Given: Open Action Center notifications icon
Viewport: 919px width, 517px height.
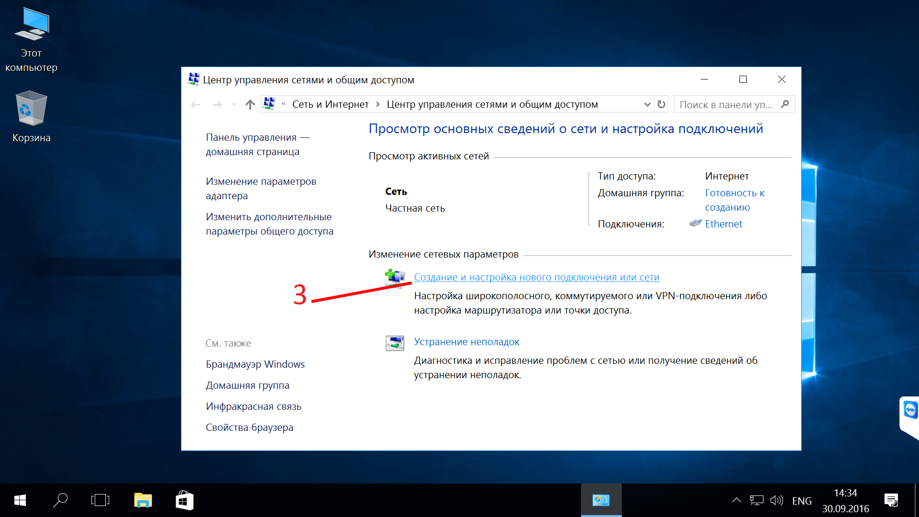Looking at the screenshot, I should coord(891,500).
